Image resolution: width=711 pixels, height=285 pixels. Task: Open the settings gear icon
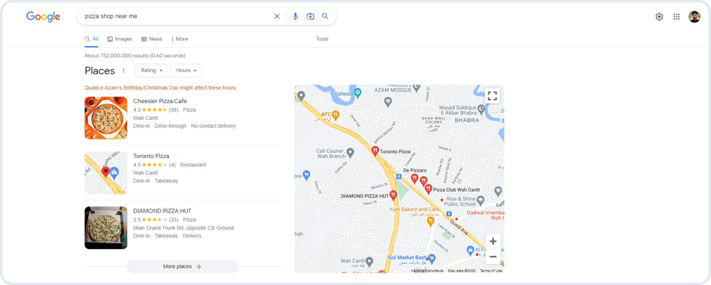pyautogui.click(x=659, y=17)
